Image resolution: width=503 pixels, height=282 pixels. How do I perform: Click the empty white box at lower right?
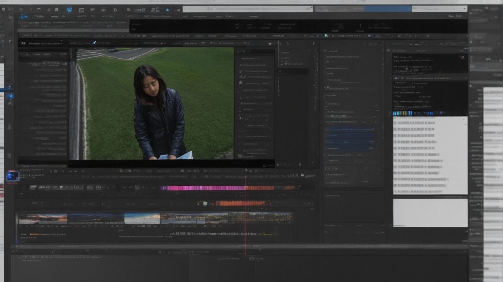(430, 213)
